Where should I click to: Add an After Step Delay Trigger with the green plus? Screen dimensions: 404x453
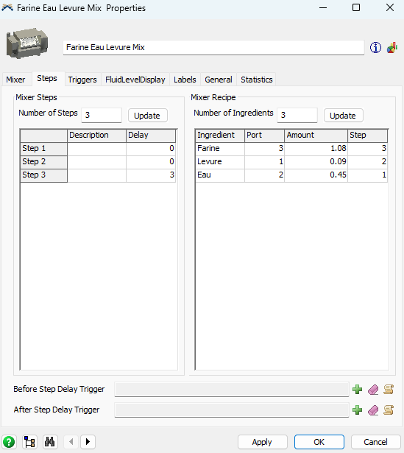click(357, 410)
